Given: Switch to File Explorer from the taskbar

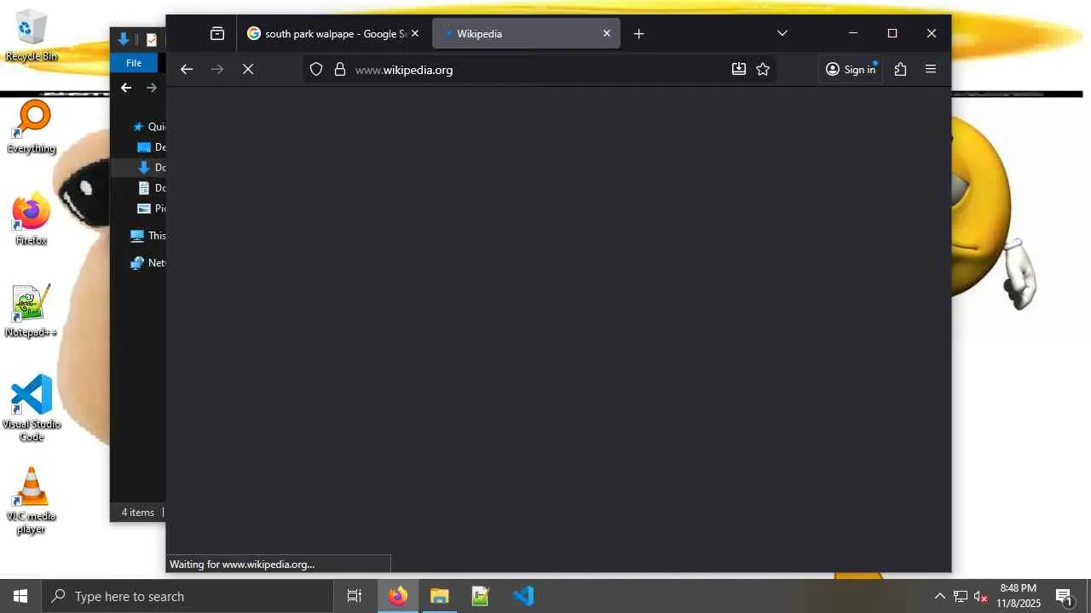Looking at the screenshot, I should tap(439, 596).
